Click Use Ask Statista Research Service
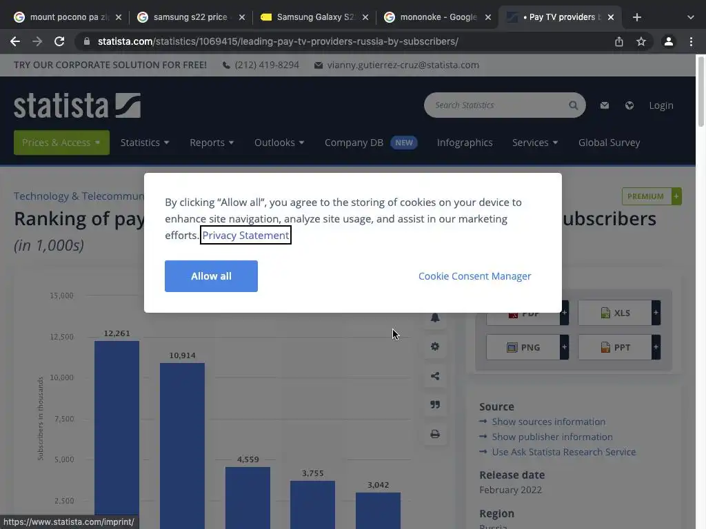The height and width of the screenshot is (529, 706). tap(564, 452)
